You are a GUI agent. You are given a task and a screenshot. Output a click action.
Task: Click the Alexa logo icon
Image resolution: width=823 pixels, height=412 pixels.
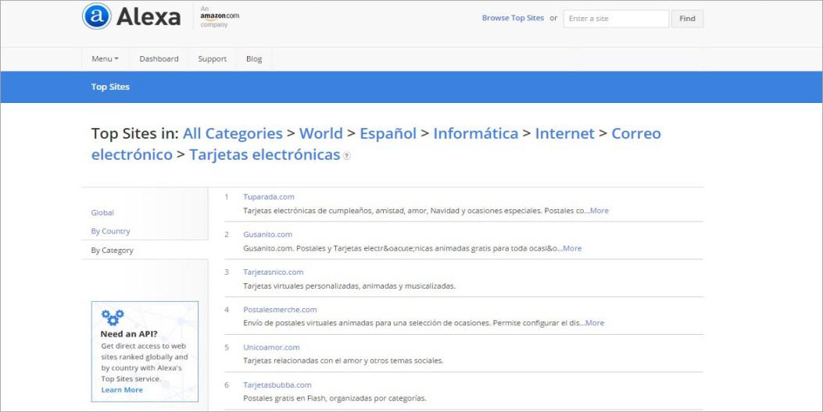tap(97, 16)
